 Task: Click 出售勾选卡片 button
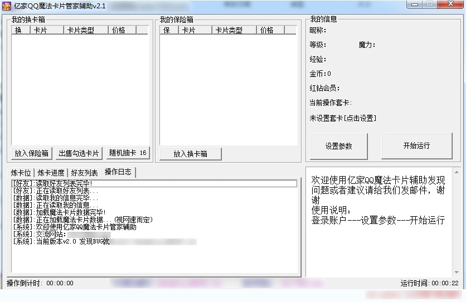[x=79, y=154]
